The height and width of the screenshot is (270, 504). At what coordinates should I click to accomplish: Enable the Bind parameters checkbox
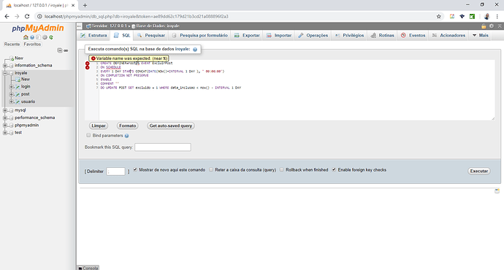click(88, 135)
